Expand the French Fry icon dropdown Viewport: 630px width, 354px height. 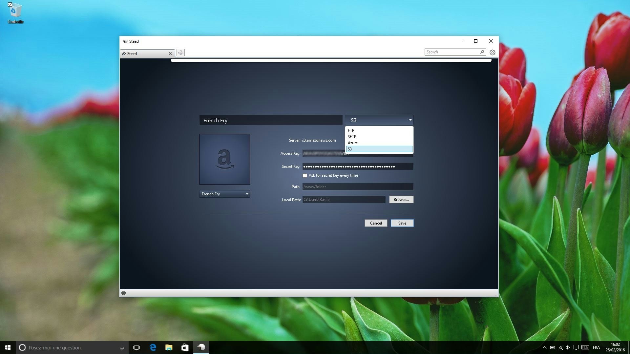(247, 194)
